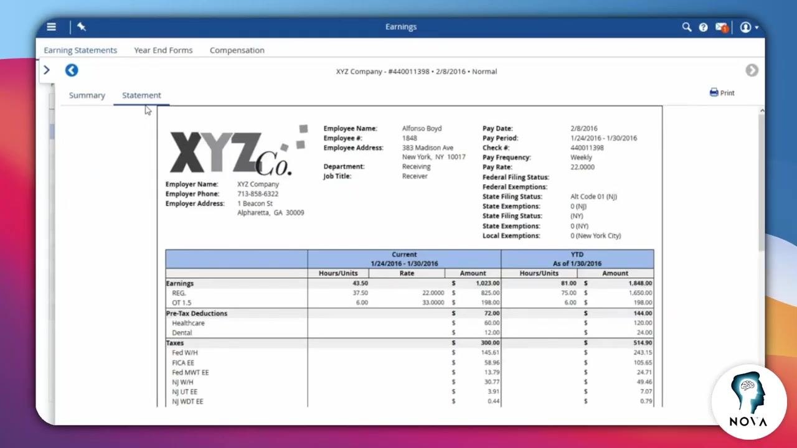Open the user profile icon
Image resolution: width=797 pixels, height=448 pixels.
(x=745, y=27)
